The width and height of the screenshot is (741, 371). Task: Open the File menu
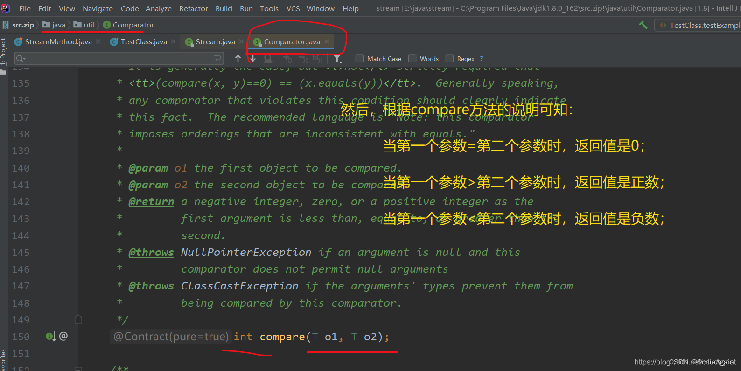pos(25,8)
